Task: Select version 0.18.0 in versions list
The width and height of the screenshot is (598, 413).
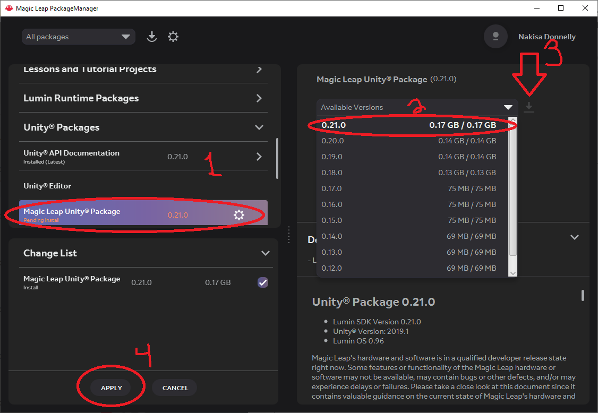Action: tap(412, 173)
